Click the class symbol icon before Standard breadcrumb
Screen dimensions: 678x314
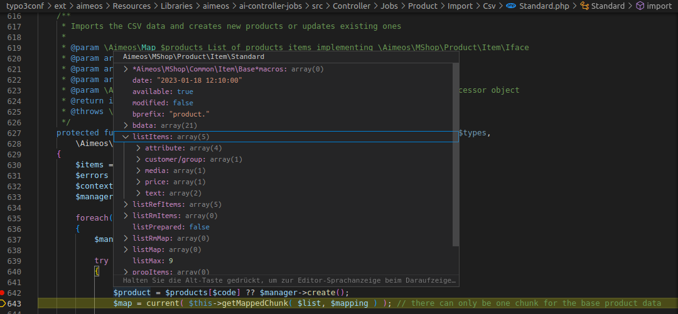coord(584,6)
